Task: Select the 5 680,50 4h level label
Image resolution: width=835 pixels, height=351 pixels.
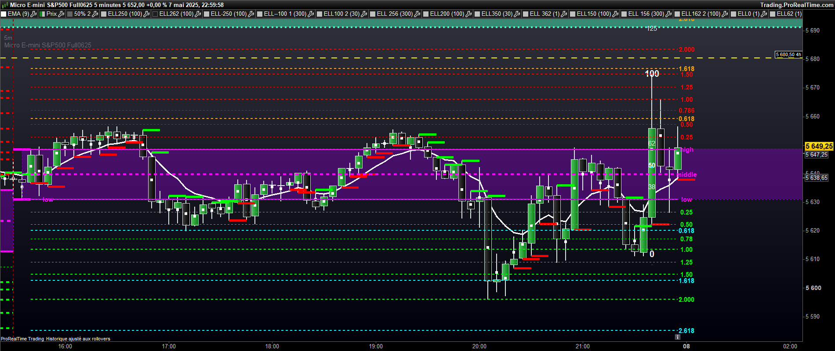Action: tap(788, 55)
